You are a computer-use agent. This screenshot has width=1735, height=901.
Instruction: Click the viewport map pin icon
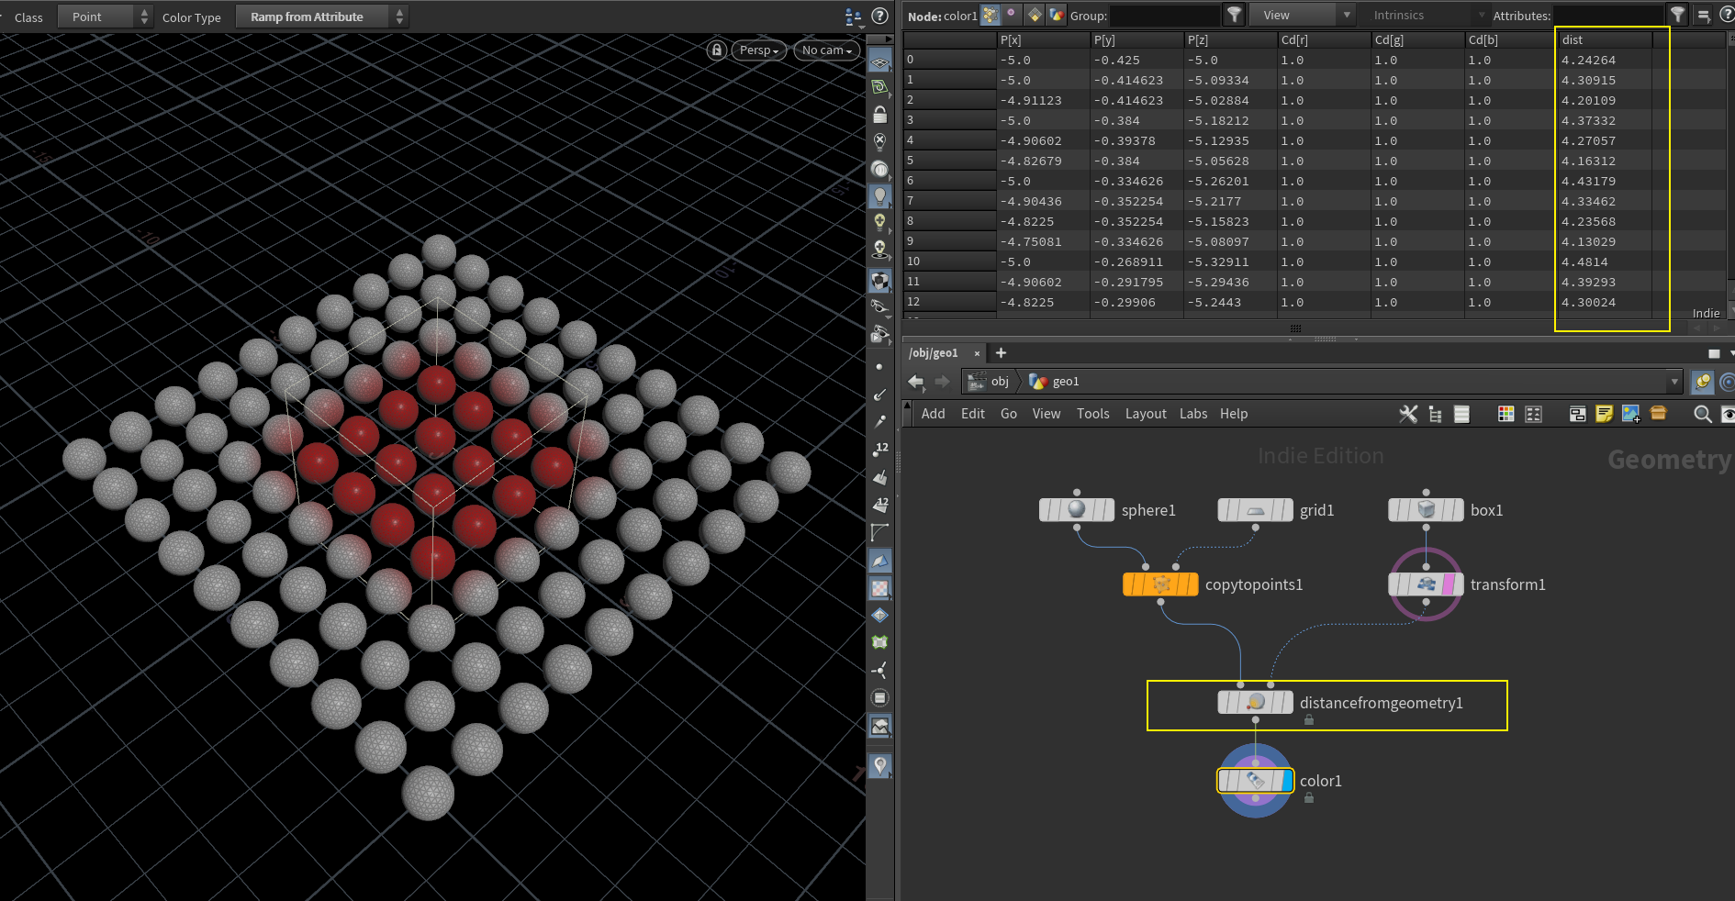(879, 765)
